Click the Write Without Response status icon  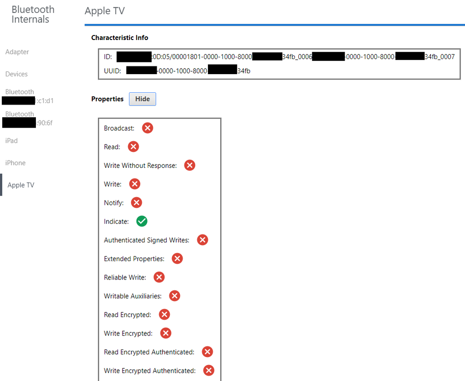click(189, 165)
